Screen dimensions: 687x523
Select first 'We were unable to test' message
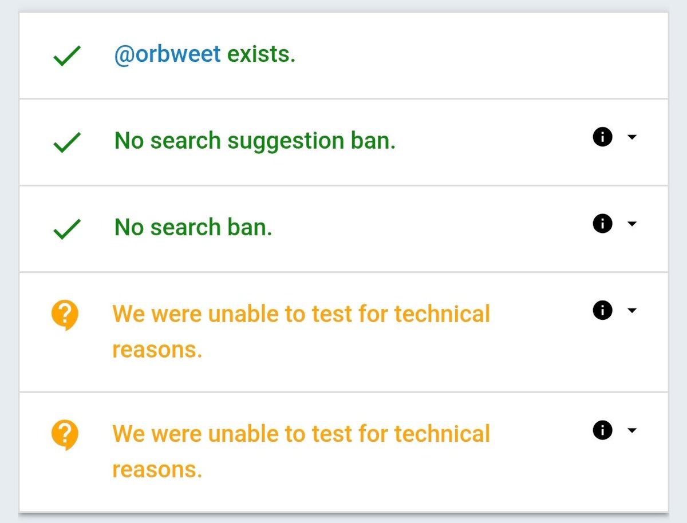(301, 332)
